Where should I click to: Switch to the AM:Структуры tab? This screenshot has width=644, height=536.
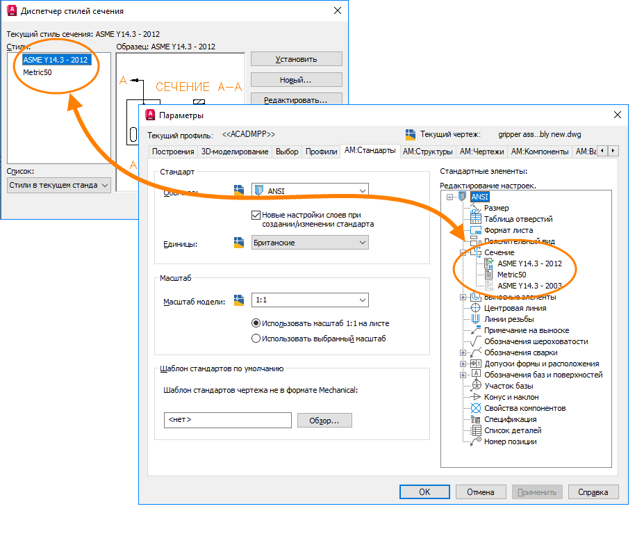tap(427, 152)
